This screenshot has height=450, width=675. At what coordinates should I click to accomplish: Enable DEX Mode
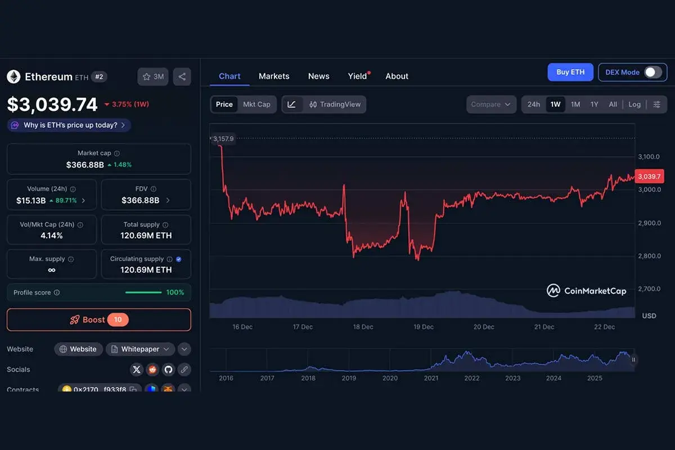(x=651, y=72)
